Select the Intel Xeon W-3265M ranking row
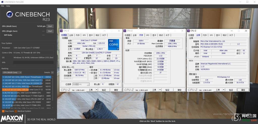The width and height of the screenshot is (258, 124). pyautogui.click(x=27, y=83)
